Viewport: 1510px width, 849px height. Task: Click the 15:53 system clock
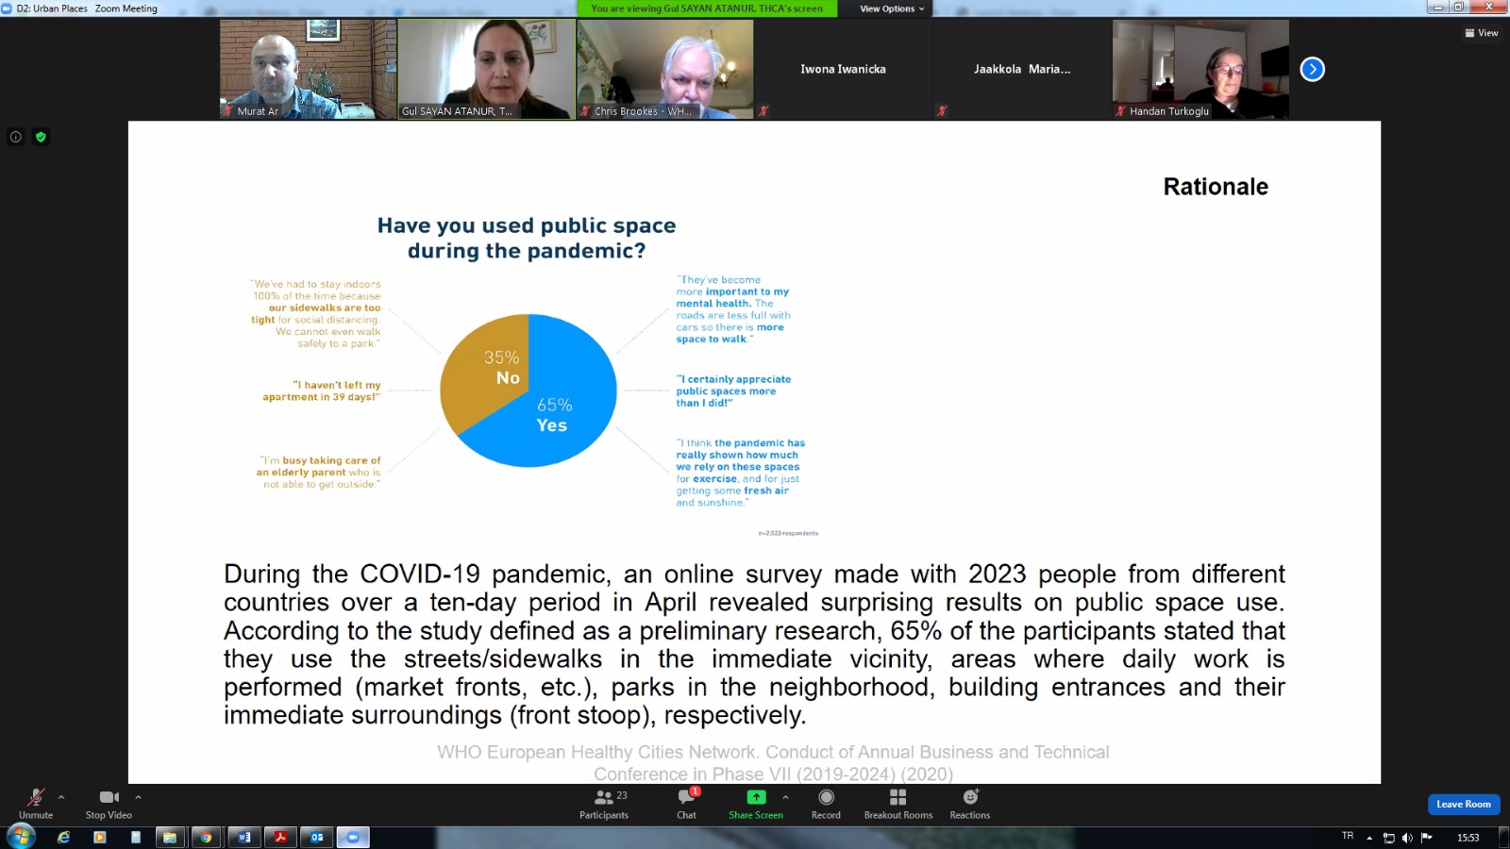click(1468, 838)
